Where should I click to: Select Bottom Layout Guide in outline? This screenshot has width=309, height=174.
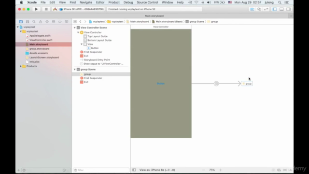99,40
